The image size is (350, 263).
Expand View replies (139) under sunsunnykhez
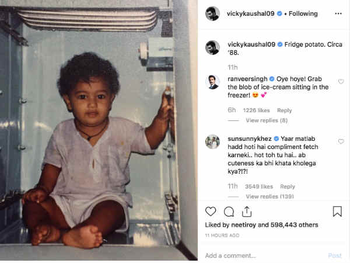click(x=269, y=196)
